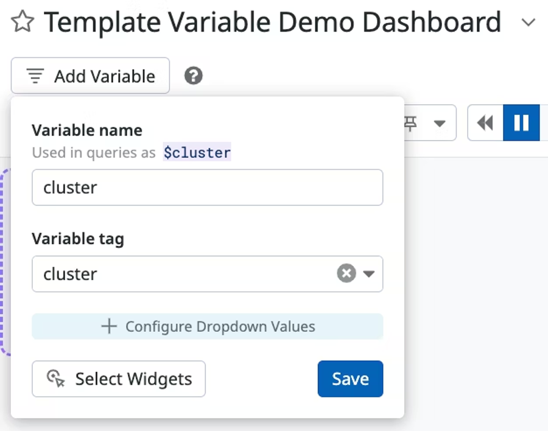
Task: Expand the dashboard title chevron menu
Action: [x=529, y=23]
